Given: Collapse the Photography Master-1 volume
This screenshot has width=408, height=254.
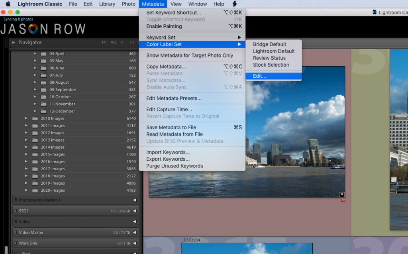Looking at the screenshot, I should [135, 200].
